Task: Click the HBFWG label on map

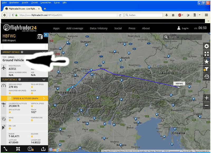Action: [179, 84]
